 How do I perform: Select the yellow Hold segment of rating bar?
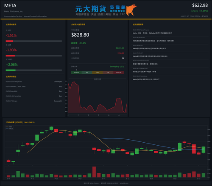[x=98, y=73]
